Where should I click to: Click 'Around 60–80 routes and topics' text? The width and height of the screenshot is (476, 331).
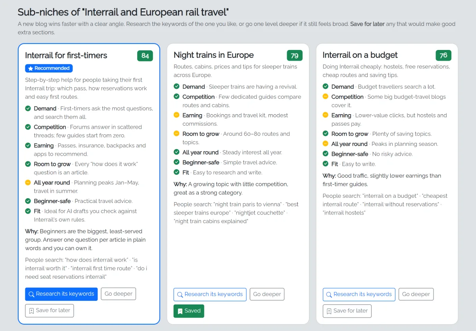pos(236,138)
